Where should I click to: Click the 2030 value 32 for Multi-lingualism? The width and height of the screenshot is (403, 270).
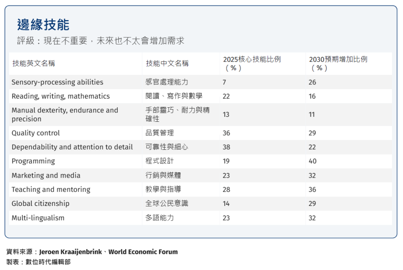click(x=312, y=218)
